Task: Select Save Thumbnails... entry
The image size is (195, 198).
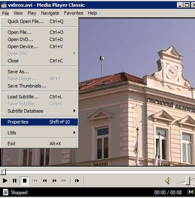Action: point(39,86)
